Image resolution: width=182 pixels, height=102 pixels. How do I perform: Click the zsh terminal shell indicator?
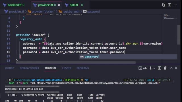pos(142,68)
